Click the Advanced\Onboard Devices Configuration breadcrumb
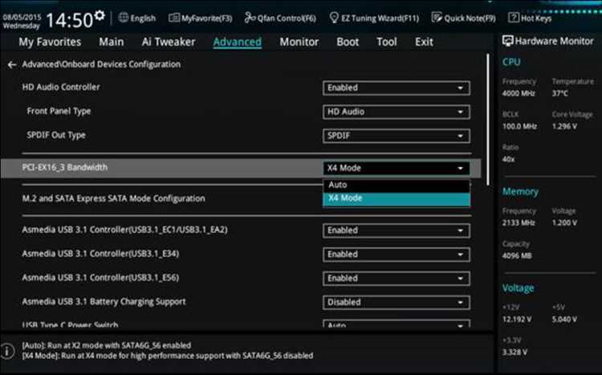This screenshot has height=375, width=602. 101,64
